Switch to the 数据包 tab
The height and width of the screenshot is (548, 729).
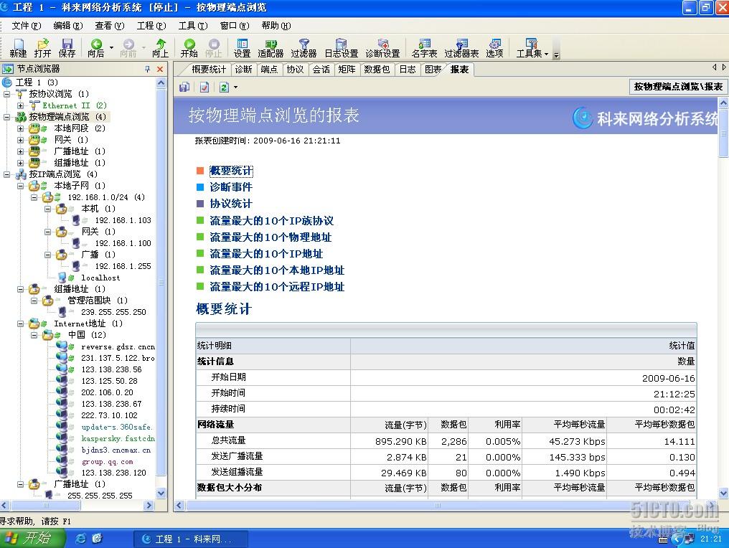point(377,70)
